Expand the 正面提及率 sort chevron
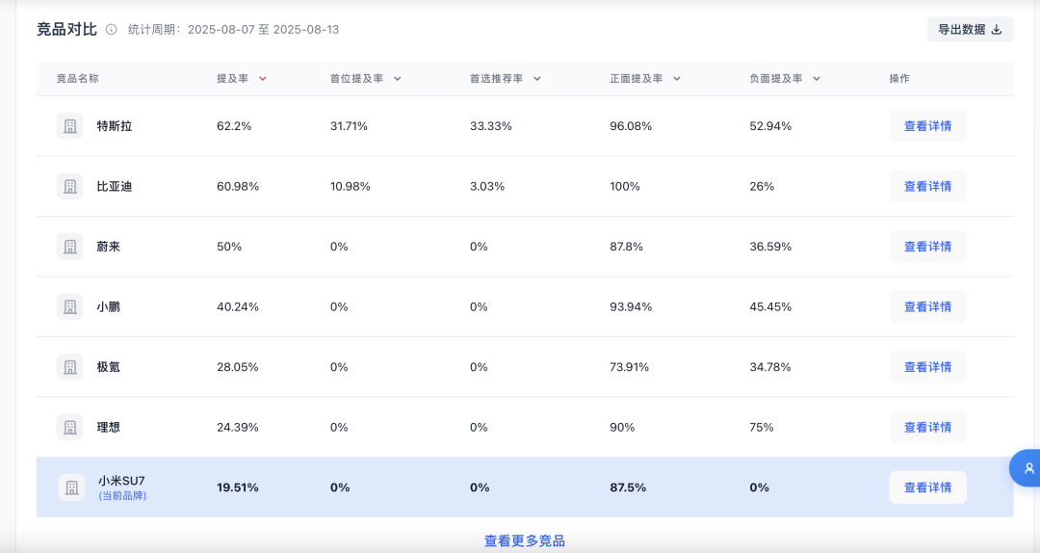 (x=677, y=79)
